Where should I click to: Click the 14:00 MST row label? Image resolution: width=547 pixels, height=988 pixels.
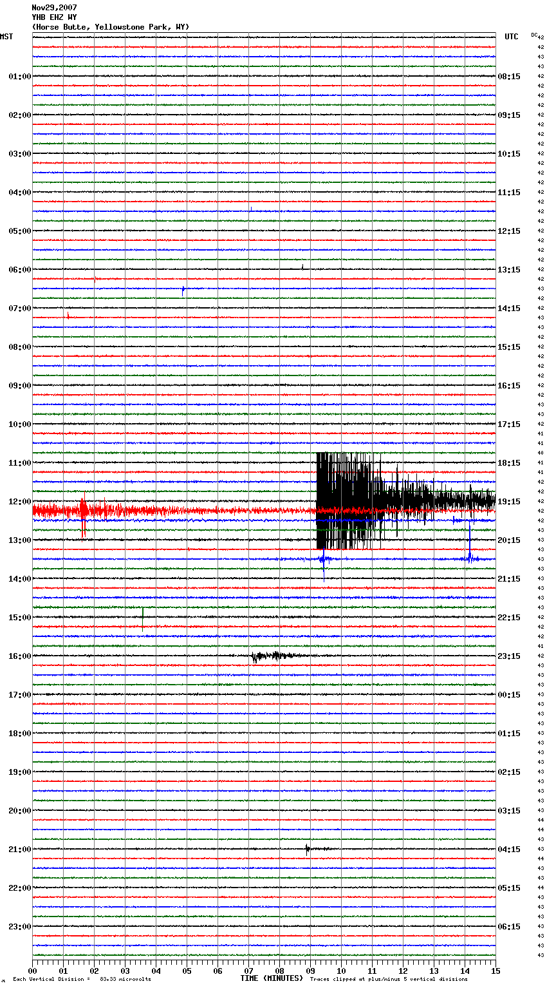pos(20,579)
